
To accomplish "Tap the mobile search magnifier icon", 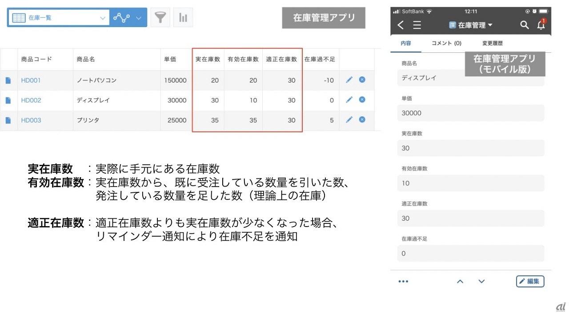I will click(x=525, y=25).
